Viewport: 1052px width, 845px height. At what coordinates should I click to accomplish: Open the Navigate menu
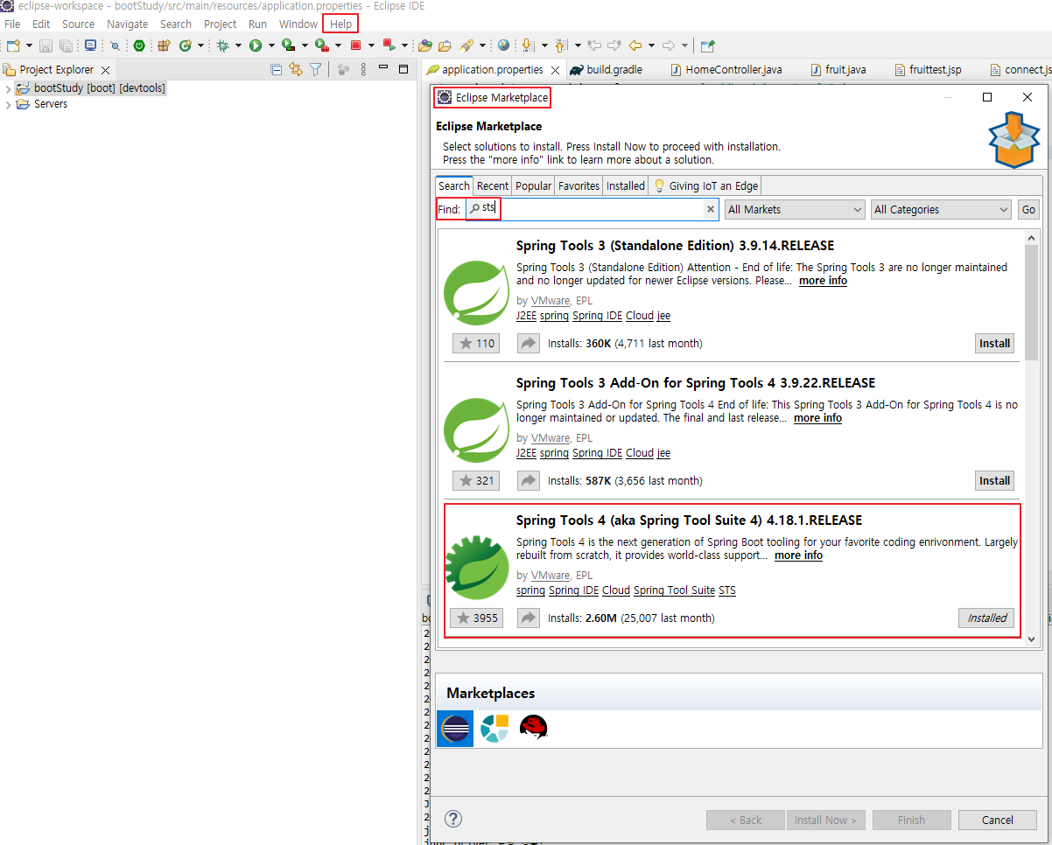[128, 24]
